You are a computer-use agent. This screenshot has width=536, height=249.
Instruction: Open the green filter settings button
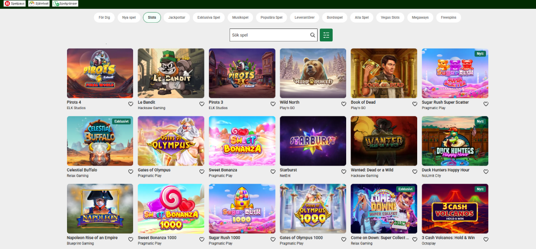coord(326,35)
